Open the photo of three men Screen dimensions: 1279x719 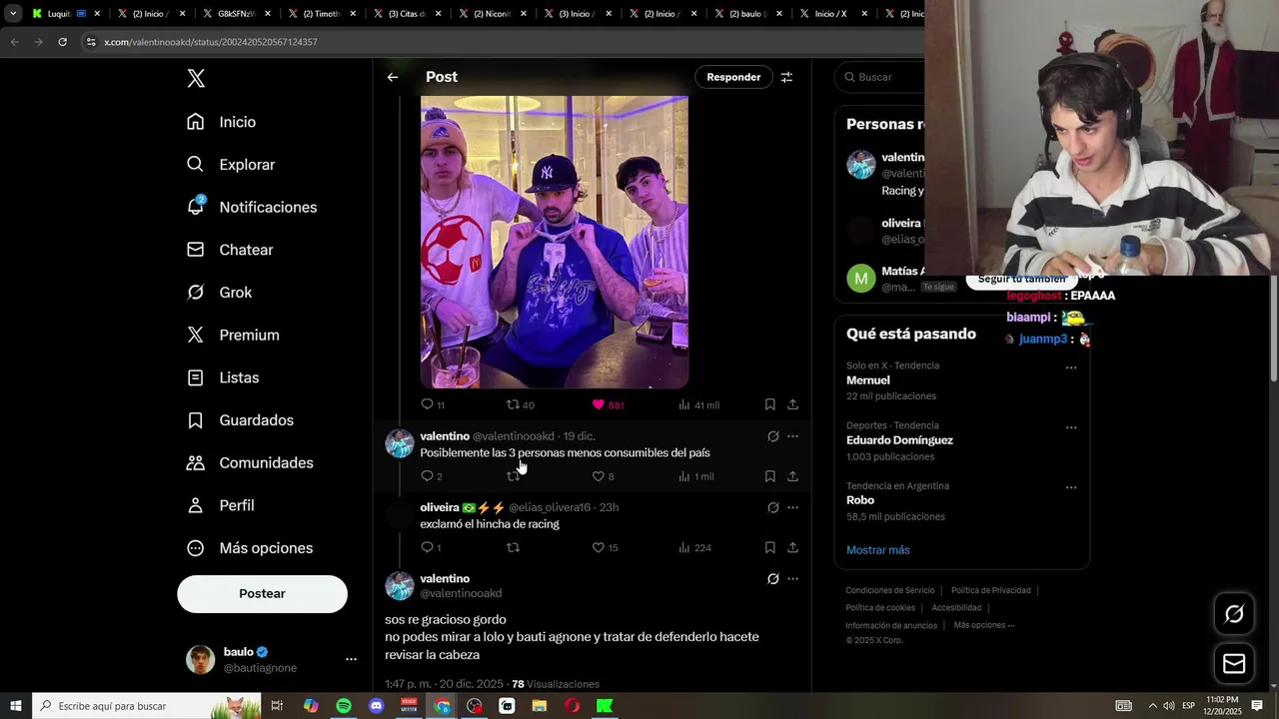554,242
